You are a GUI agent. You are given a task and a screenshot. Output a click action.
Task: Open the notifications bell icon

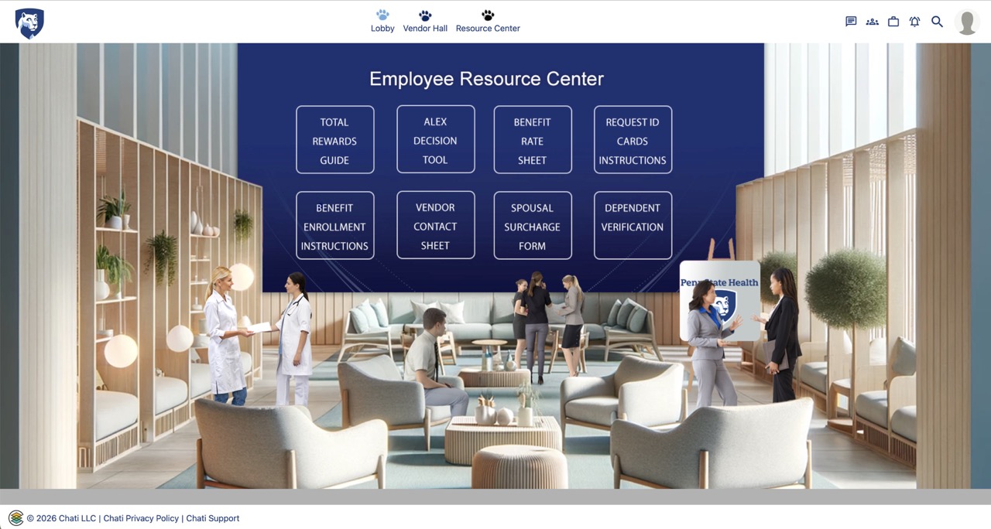pos(914,22)
